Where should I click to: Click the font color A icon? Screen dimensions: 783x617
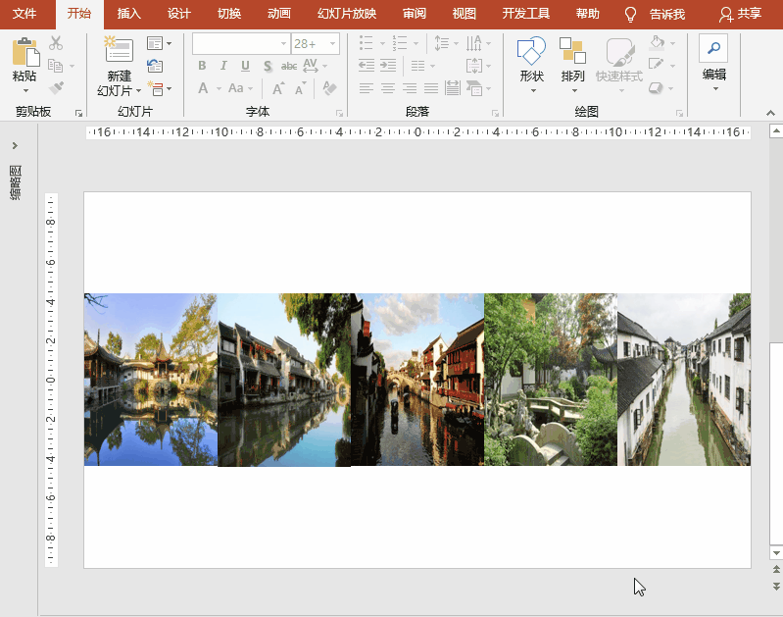coord(203,88)
